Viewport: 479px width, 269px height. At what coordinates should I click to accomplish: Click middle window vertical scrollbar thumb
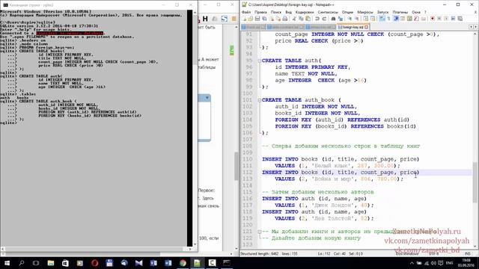point(237,166)
